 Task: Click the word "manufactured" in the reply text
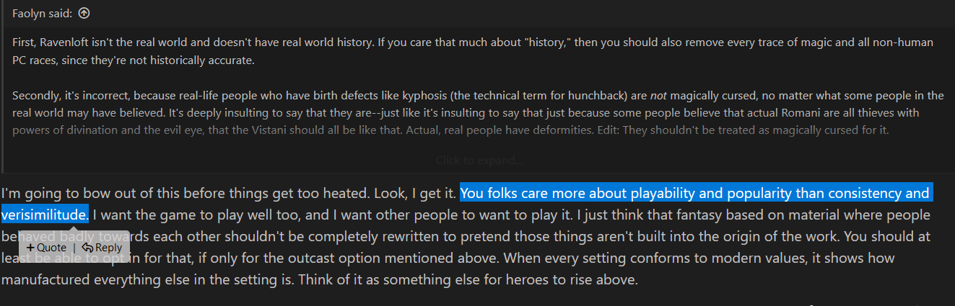43,279
